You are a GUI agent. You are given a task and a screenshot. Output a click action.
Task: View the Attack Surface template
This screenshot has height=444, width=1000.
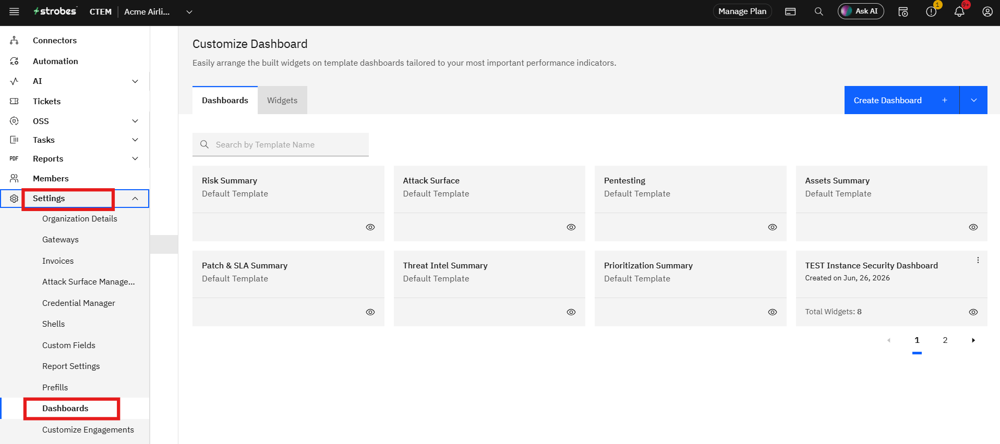pos(571,227)
